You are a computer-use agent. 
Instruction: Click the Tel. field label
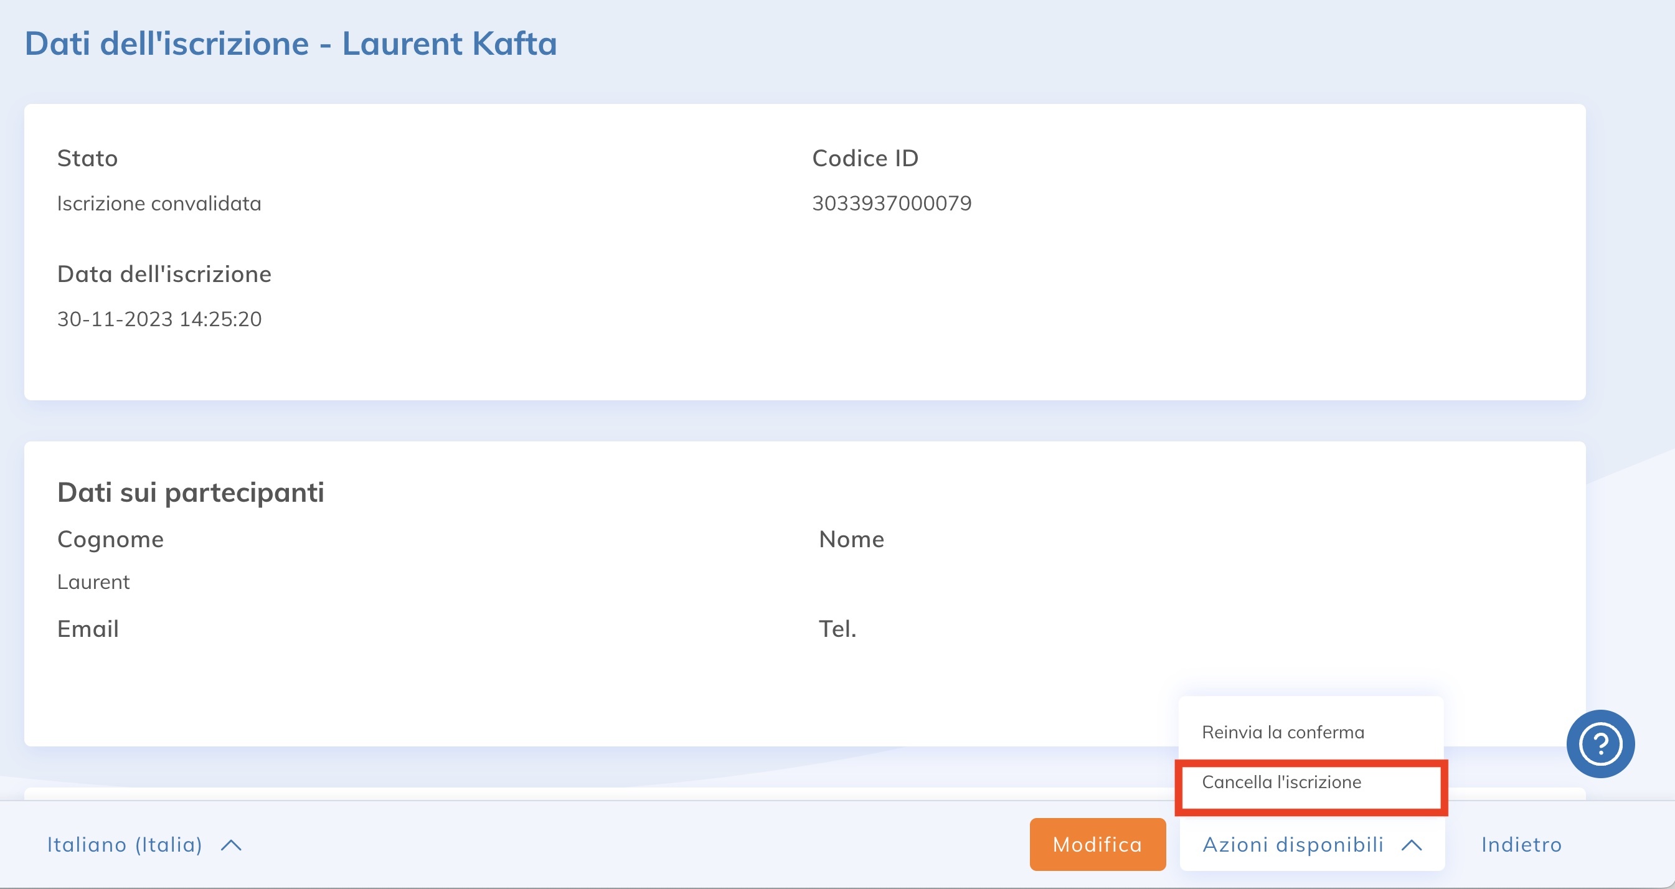837,629
